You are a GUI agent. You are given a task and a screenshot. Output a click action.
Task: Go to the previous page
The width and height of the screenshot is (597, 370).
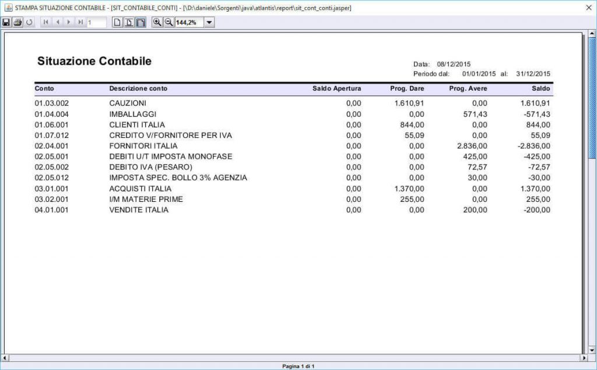(57, 22)
